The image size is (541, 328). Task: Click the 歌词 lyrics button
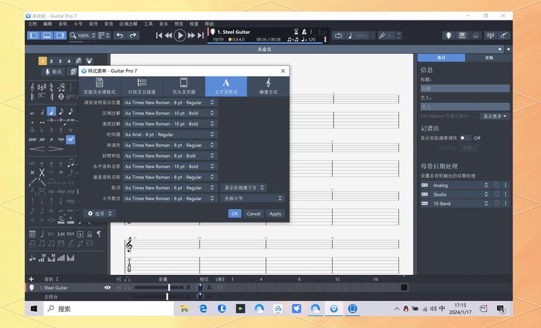[x=53, y=72]
